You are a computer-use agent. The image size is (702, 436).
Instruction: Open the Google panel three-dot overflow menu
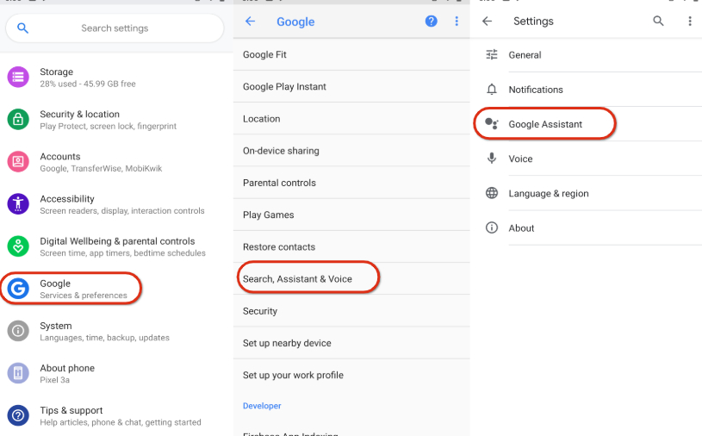[x=457, y=22]
